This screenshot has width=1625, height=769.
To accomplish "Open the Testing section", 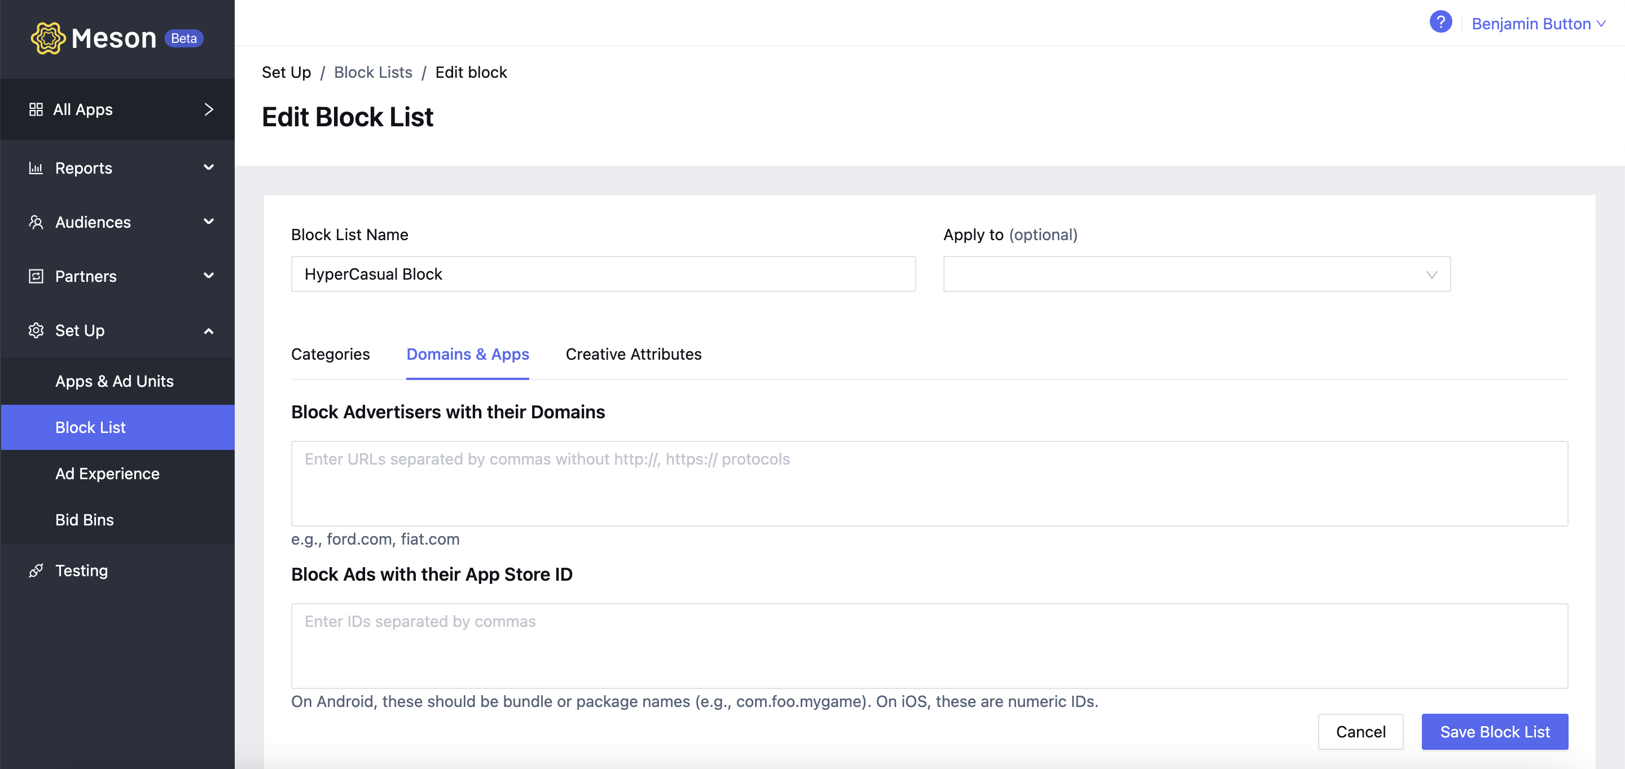I will 81,571.
